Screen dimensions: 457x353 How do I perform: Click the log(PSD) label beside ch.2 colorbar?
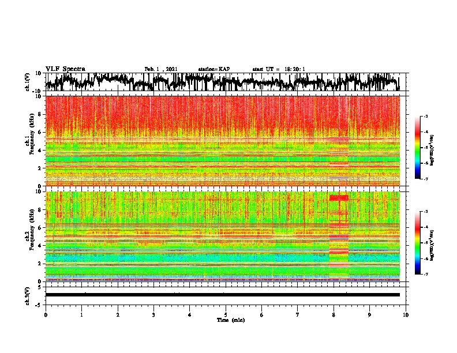coord(432,245)
